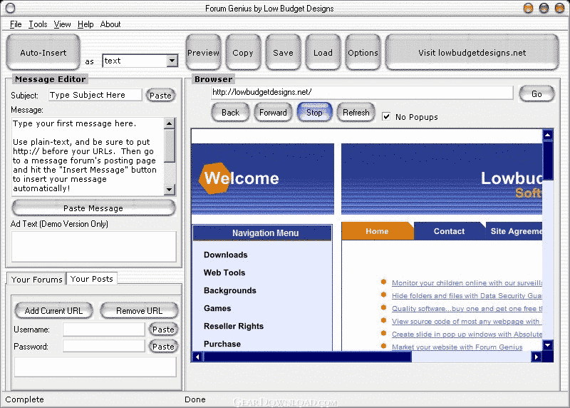The width and height of the screenshot is (570, 408).
Task: Open 'Hide folders and files' link
Action: pyautogui.click(x=467, y=295)
